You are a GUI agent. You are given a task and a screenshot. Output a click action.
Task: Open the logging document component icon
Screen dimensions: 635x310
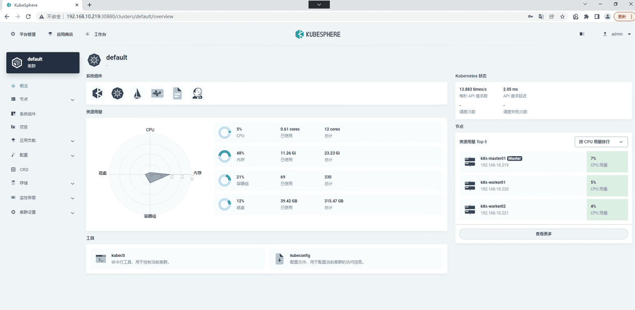coord(177,93)
